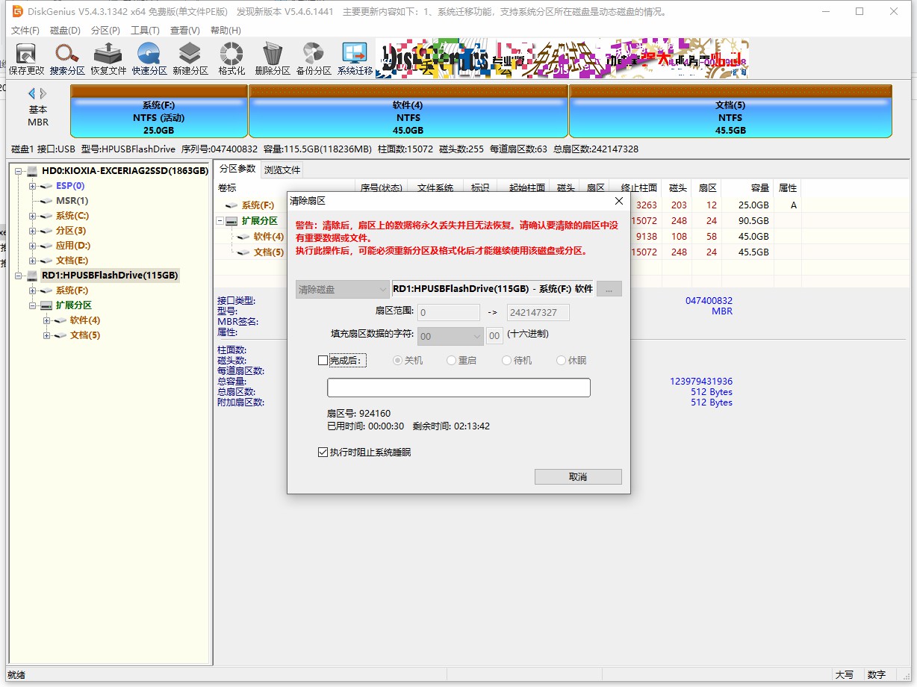Screen dimensions: 917x687
Task: Click the 终止柱面 column header
Action: (x=634, y=187)
